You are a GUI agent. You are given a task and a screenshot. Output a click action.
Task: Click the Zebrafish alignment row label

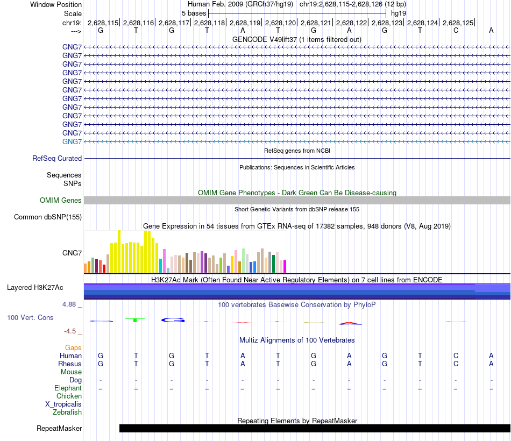pyautogui.click(x=67, y=412)
